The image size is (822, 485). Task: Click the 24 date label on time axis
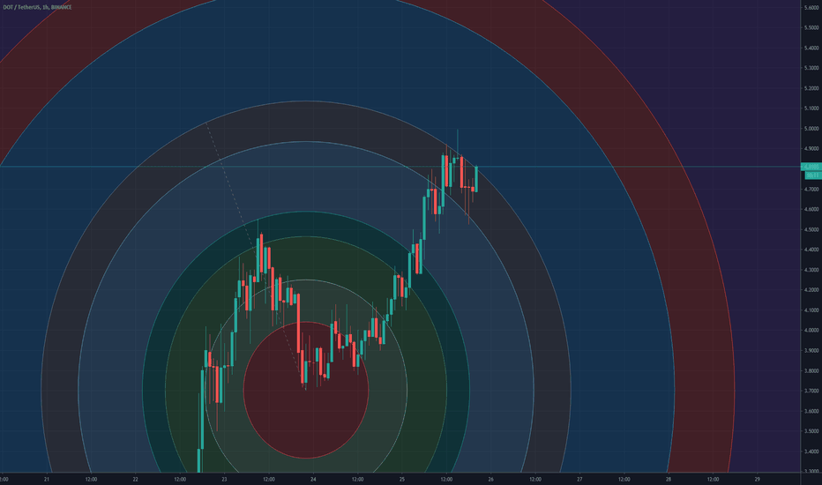313,479
